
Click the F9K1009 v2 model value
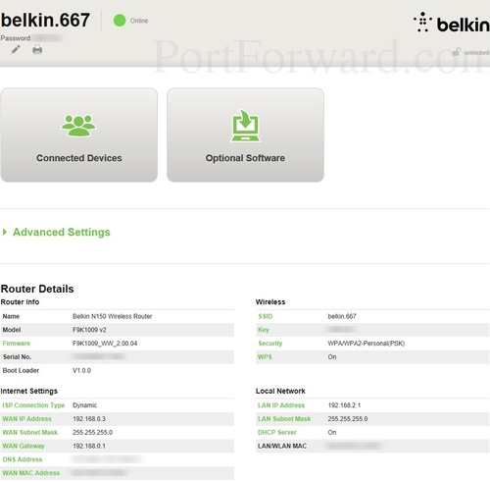point(89,330)
